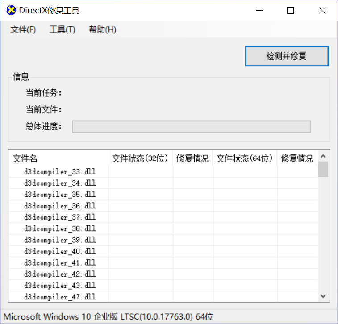Click the 修复情况 header after 64位 column
Screen dimensions: 338x324
click(297, 158)
